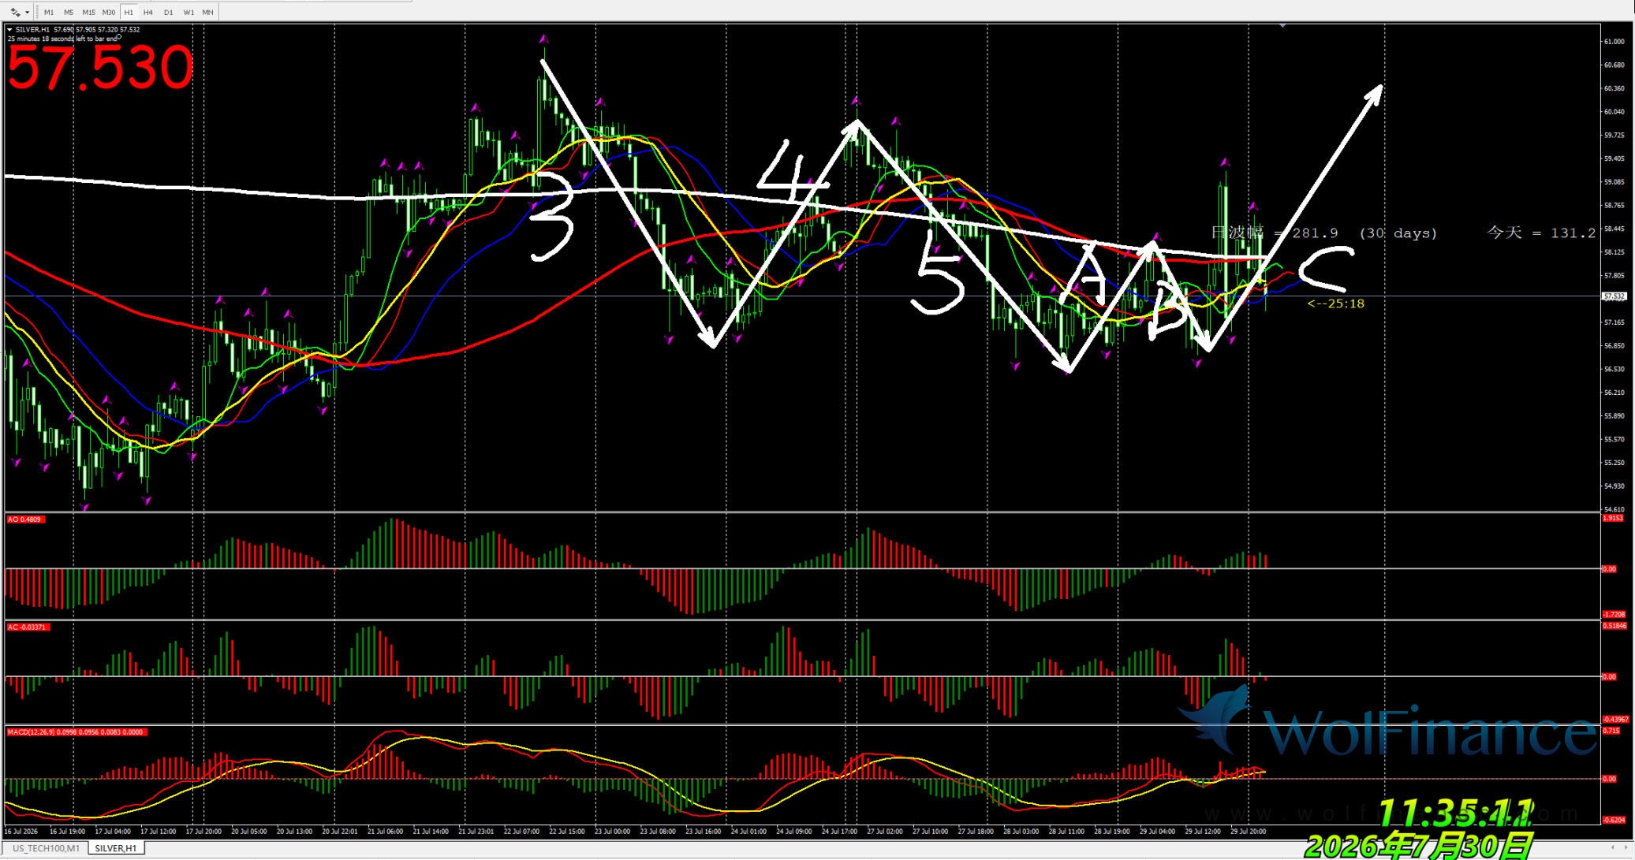
Task: Switch chart to M15 timeframe
Action: point(88,12)
